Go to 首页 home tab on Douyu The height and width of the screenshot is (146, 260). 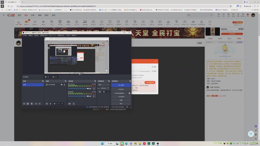pyautogui.click(x=19, y=15)
